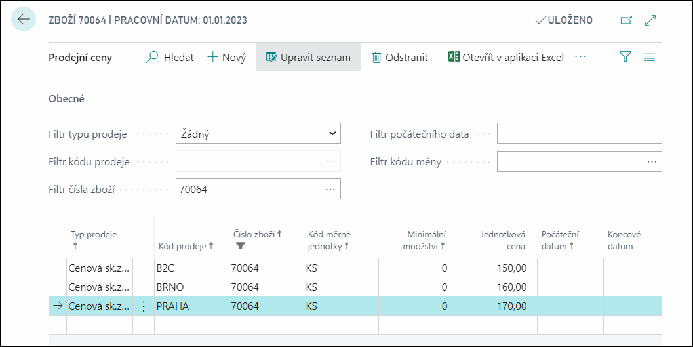Select the B2C sales code cell
The height and width of the screenshot is (347, 693).
click(x=191, y=268)
